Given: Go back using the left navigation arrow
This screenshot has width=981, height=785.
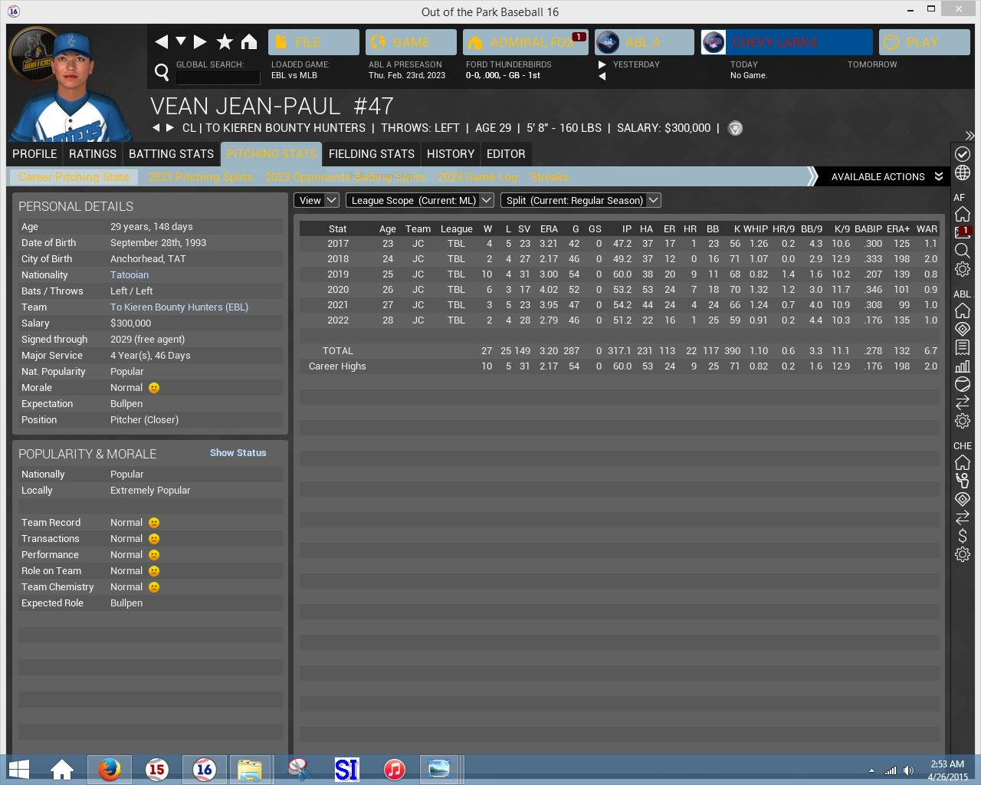Looking at the screenshot, I should click(x=162, y=41).
